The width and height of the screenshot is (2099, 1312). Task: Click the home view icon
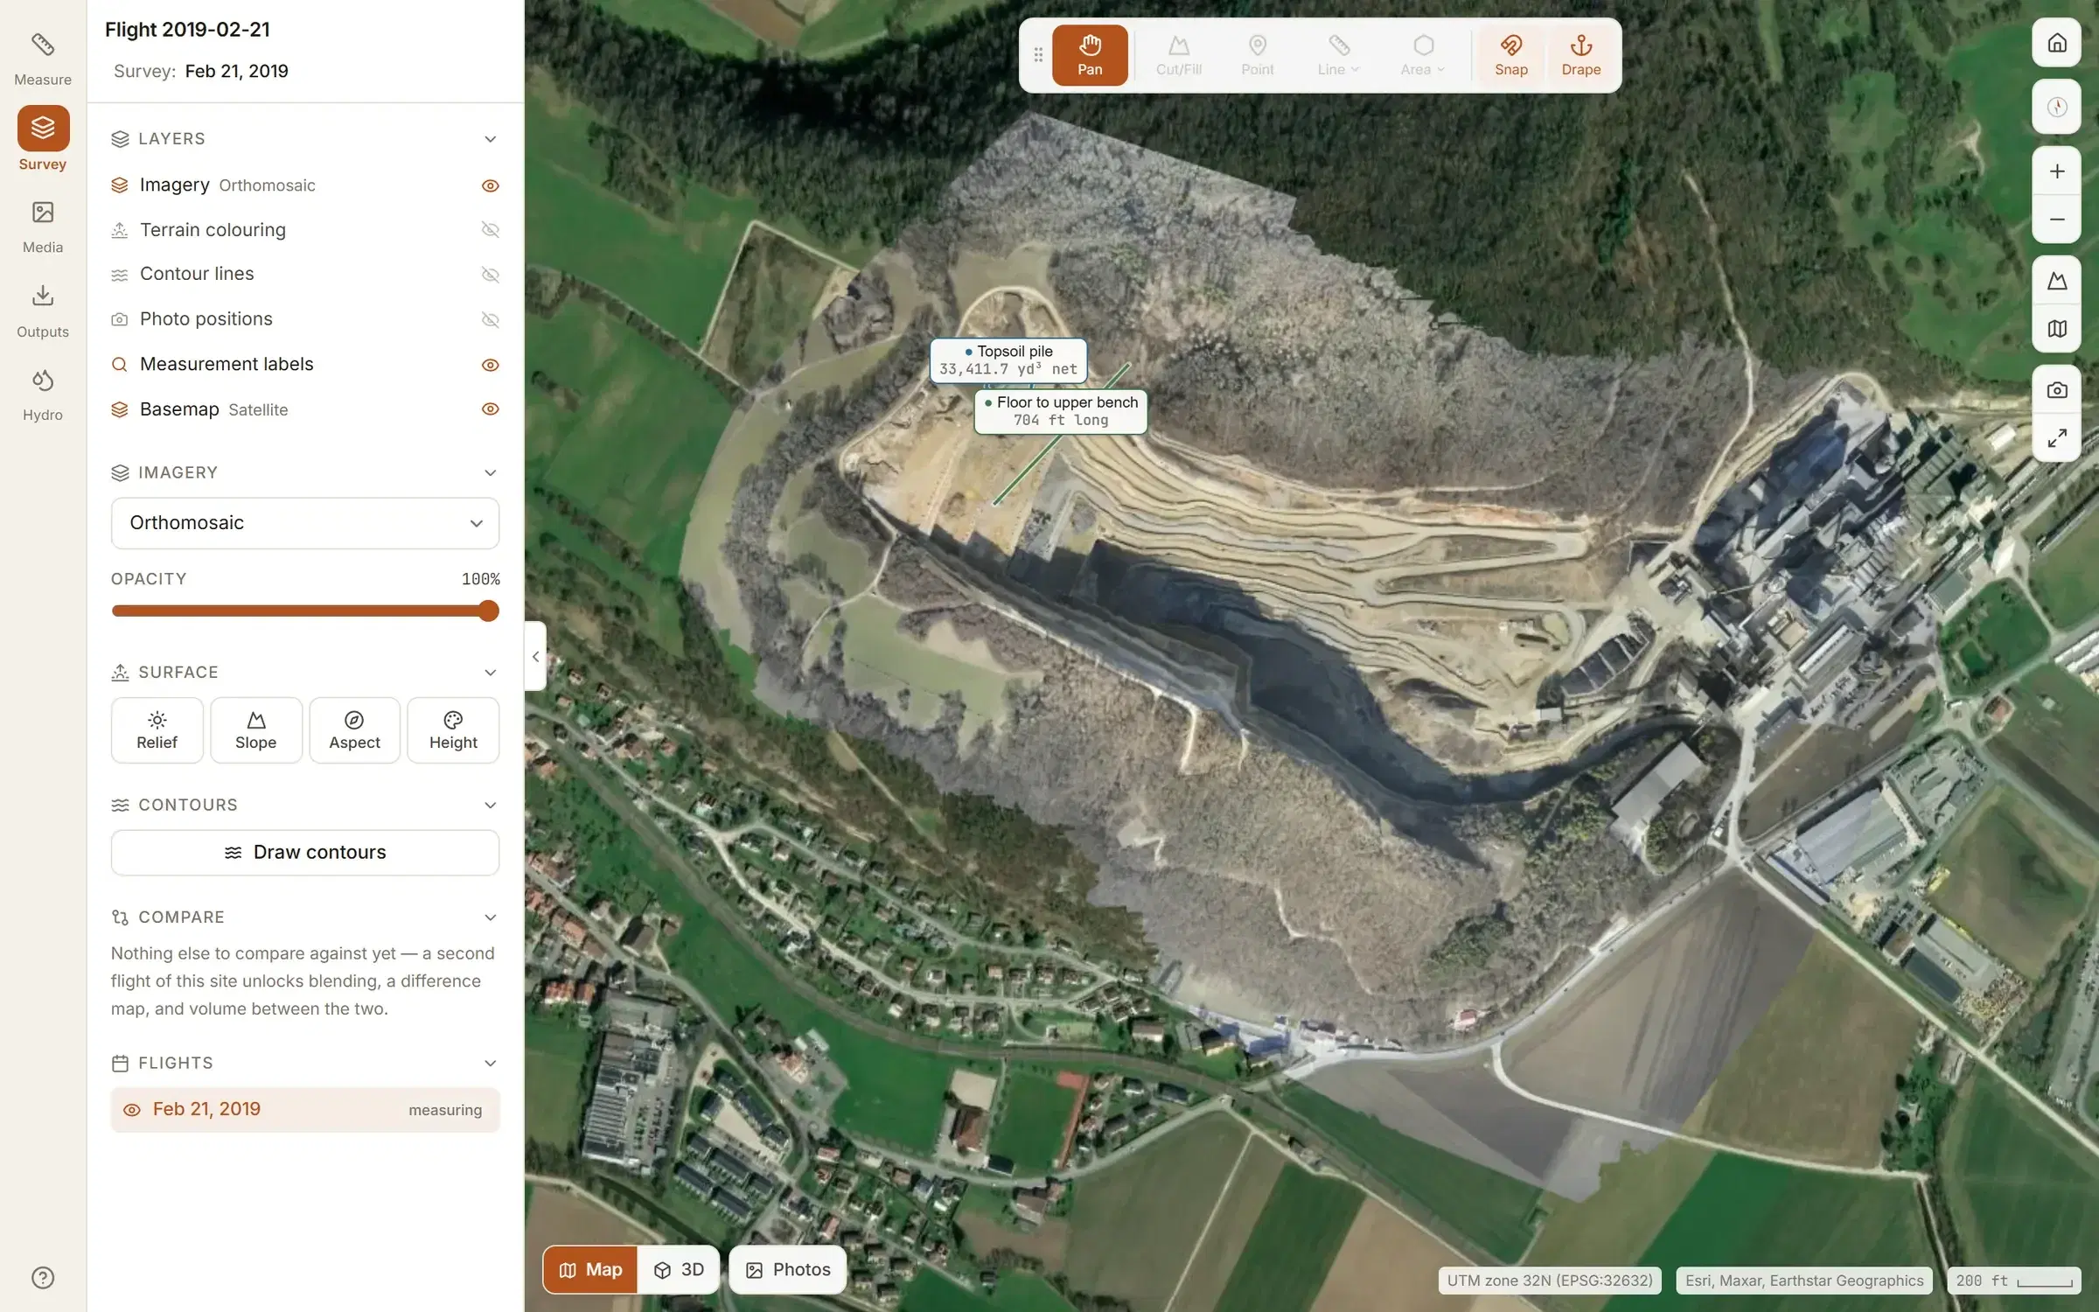[x=2057, y=43]
